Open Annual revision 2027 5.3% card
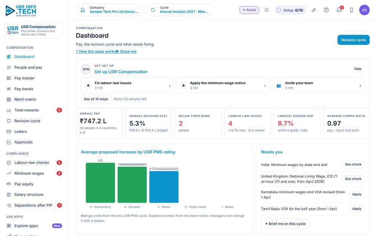Image resolution: width=377 pixels, height=236 pixels. point(149,123)
